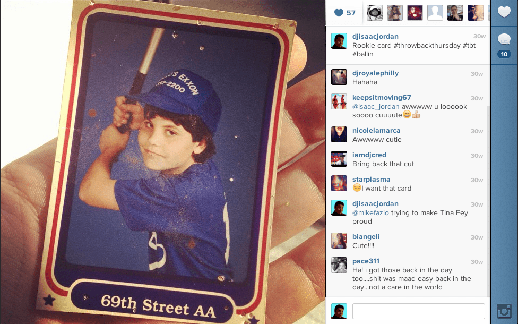Screen dimensions: 518x324
Task: Open starplasma's profile link
Action: click(x=372, y=179)
